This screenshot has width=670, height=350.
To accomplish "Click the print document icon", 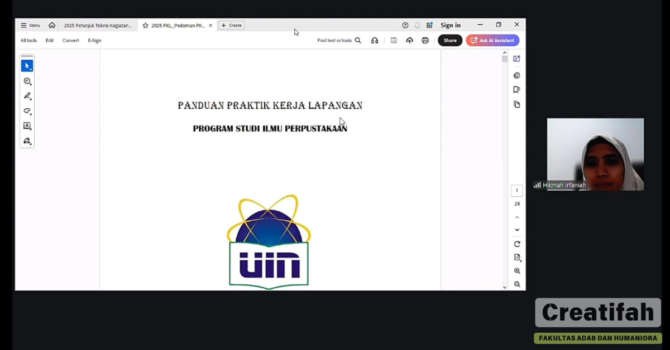I will [x=425, y=40].
